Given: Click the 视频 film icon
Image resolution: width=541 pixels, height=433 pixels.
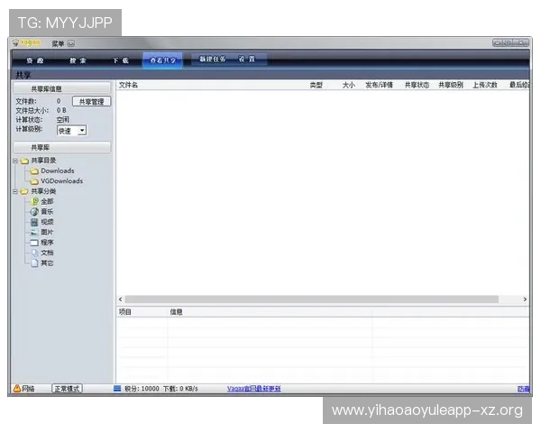Looking at the screenshot, I should point(34,222).
